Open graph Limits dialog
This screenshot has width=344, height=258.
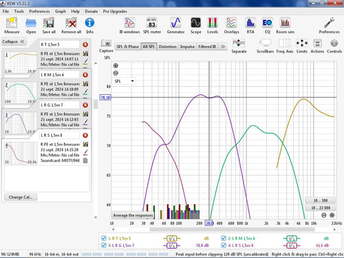(302, 46)
